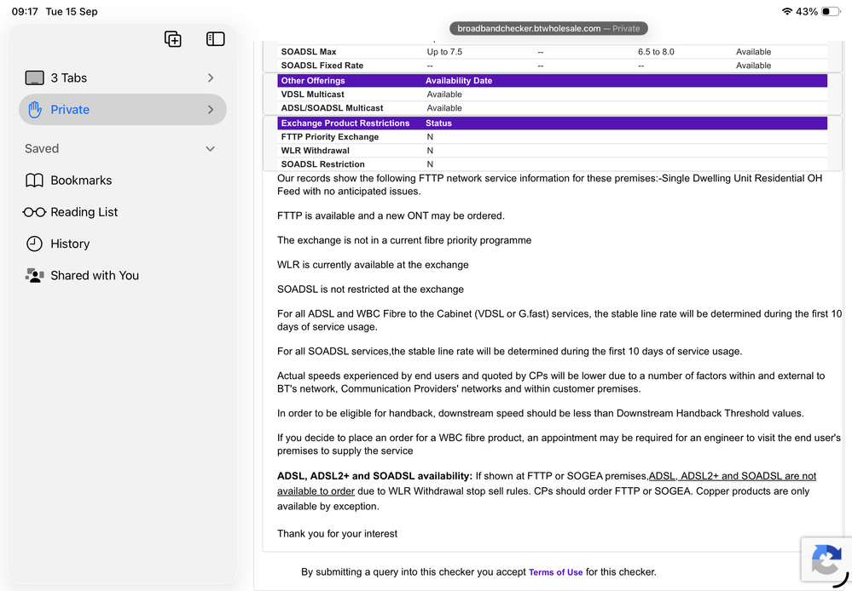Click the Reading List glasses icon
The width and height of the screenshot is (852, 591).
point(34,212)
